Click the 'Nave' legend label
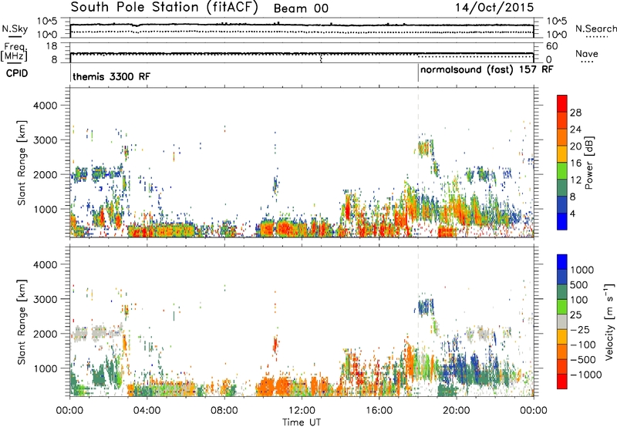 point(587,53)
